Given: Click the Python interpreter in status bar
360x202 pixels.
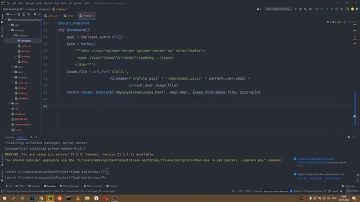Looking at the screenshot, I should point(310,191).
